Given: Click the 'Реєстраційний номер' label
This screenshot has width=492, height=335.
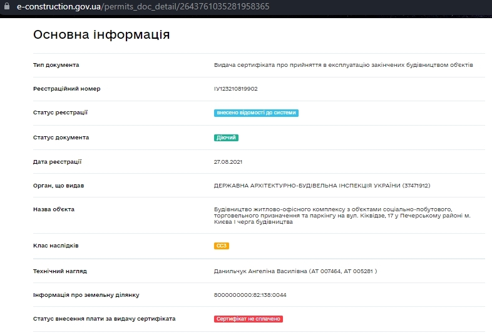Looking at the screenshot, I should (x=67, y=89).
